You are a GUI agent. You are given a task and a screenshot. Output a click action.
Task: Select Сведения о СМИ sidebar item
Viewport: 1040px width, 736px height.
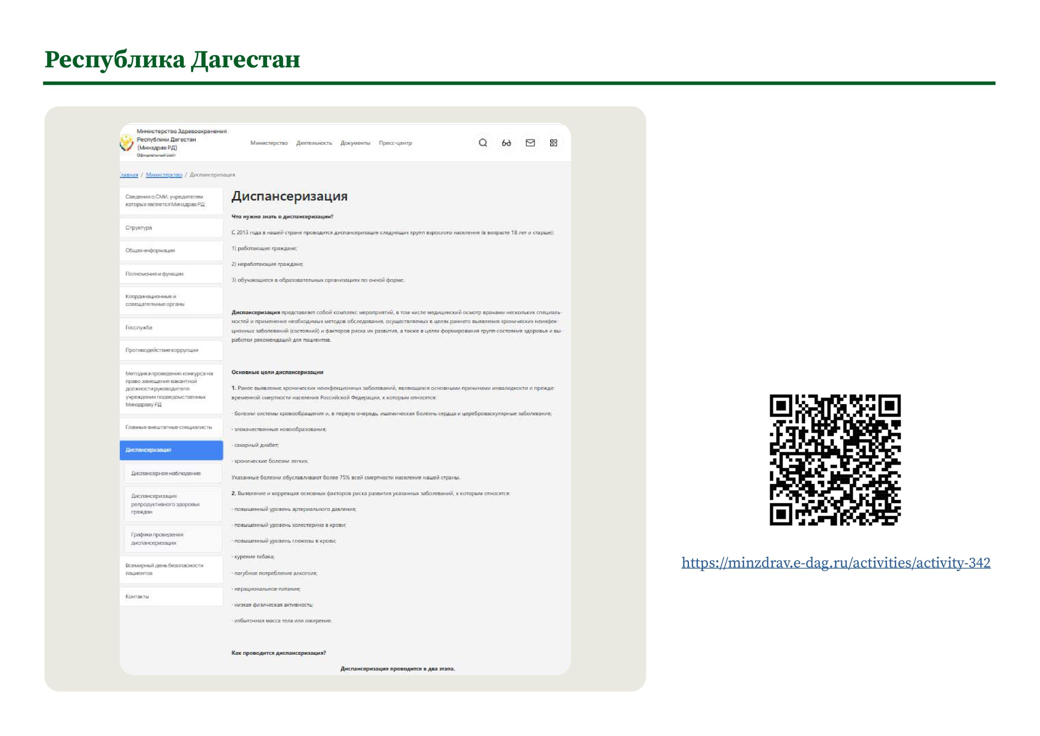click(171, 200)
